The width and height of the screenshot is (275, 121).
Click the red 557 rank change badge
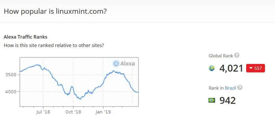coord(255,68)
